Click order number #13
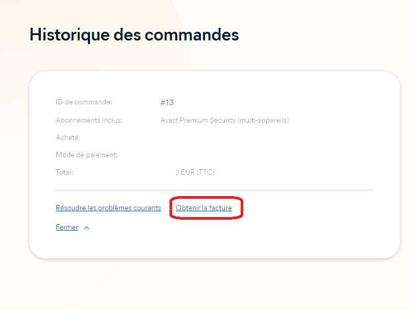The width and height of the screenshot is (418, 334). coord(167,103)
